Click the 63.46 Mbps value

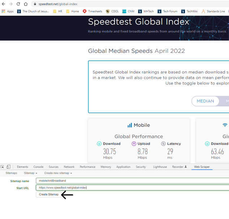point(217,151)
